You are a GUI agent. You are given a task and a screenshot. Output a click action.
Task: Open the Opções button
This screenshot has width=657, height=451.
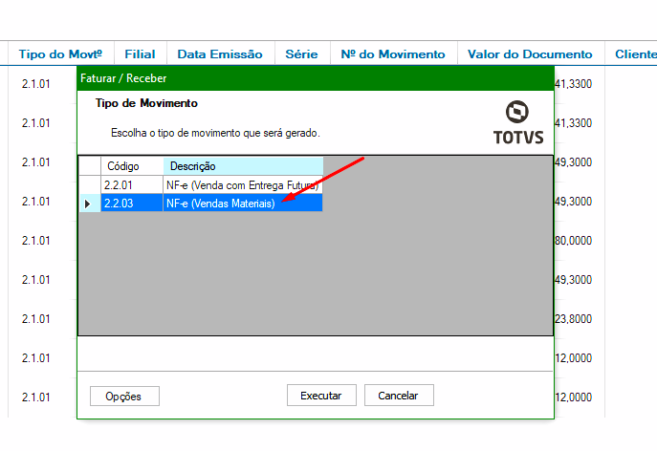(124, 396)
